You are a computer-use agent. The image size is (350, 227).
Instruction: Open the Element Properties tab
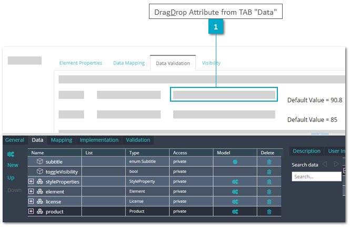pyautogui.click(x=81, y=63)
